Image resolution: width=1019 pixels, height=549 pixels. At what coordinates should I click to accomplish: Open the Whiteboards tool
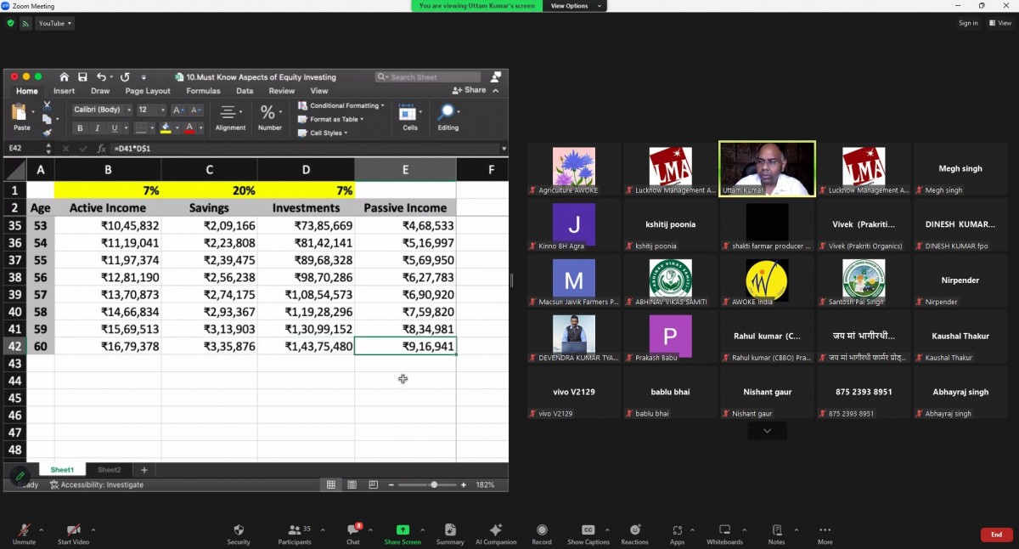[x=724, y=530]
